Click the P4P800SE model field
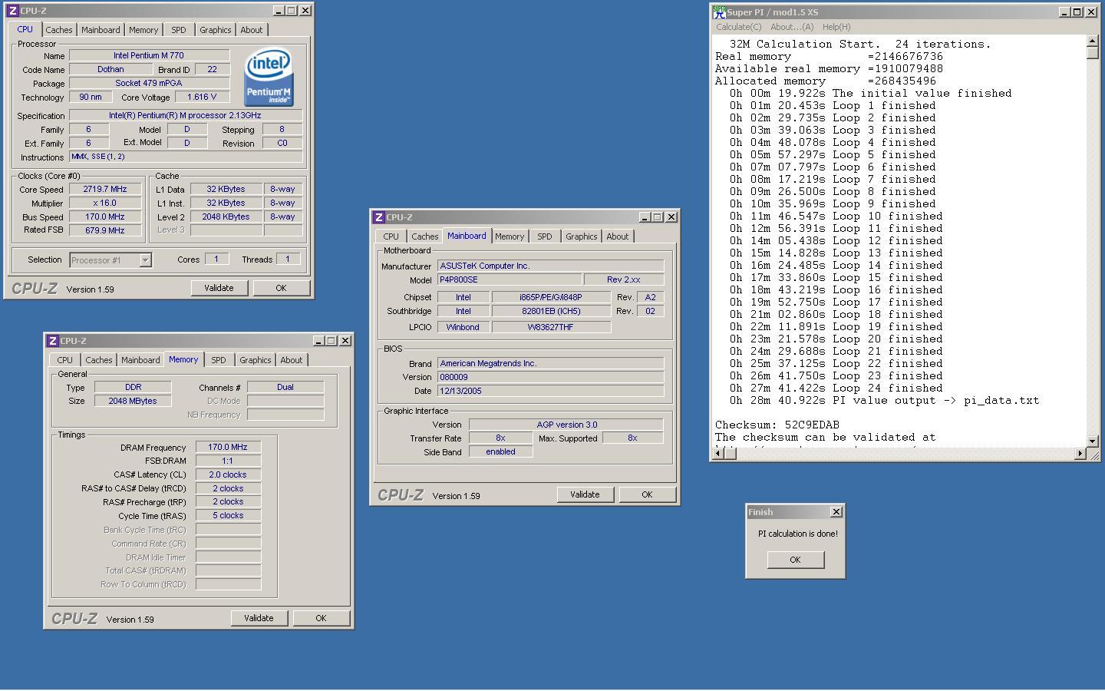The image size is (1105, 691). click(509, 279)
